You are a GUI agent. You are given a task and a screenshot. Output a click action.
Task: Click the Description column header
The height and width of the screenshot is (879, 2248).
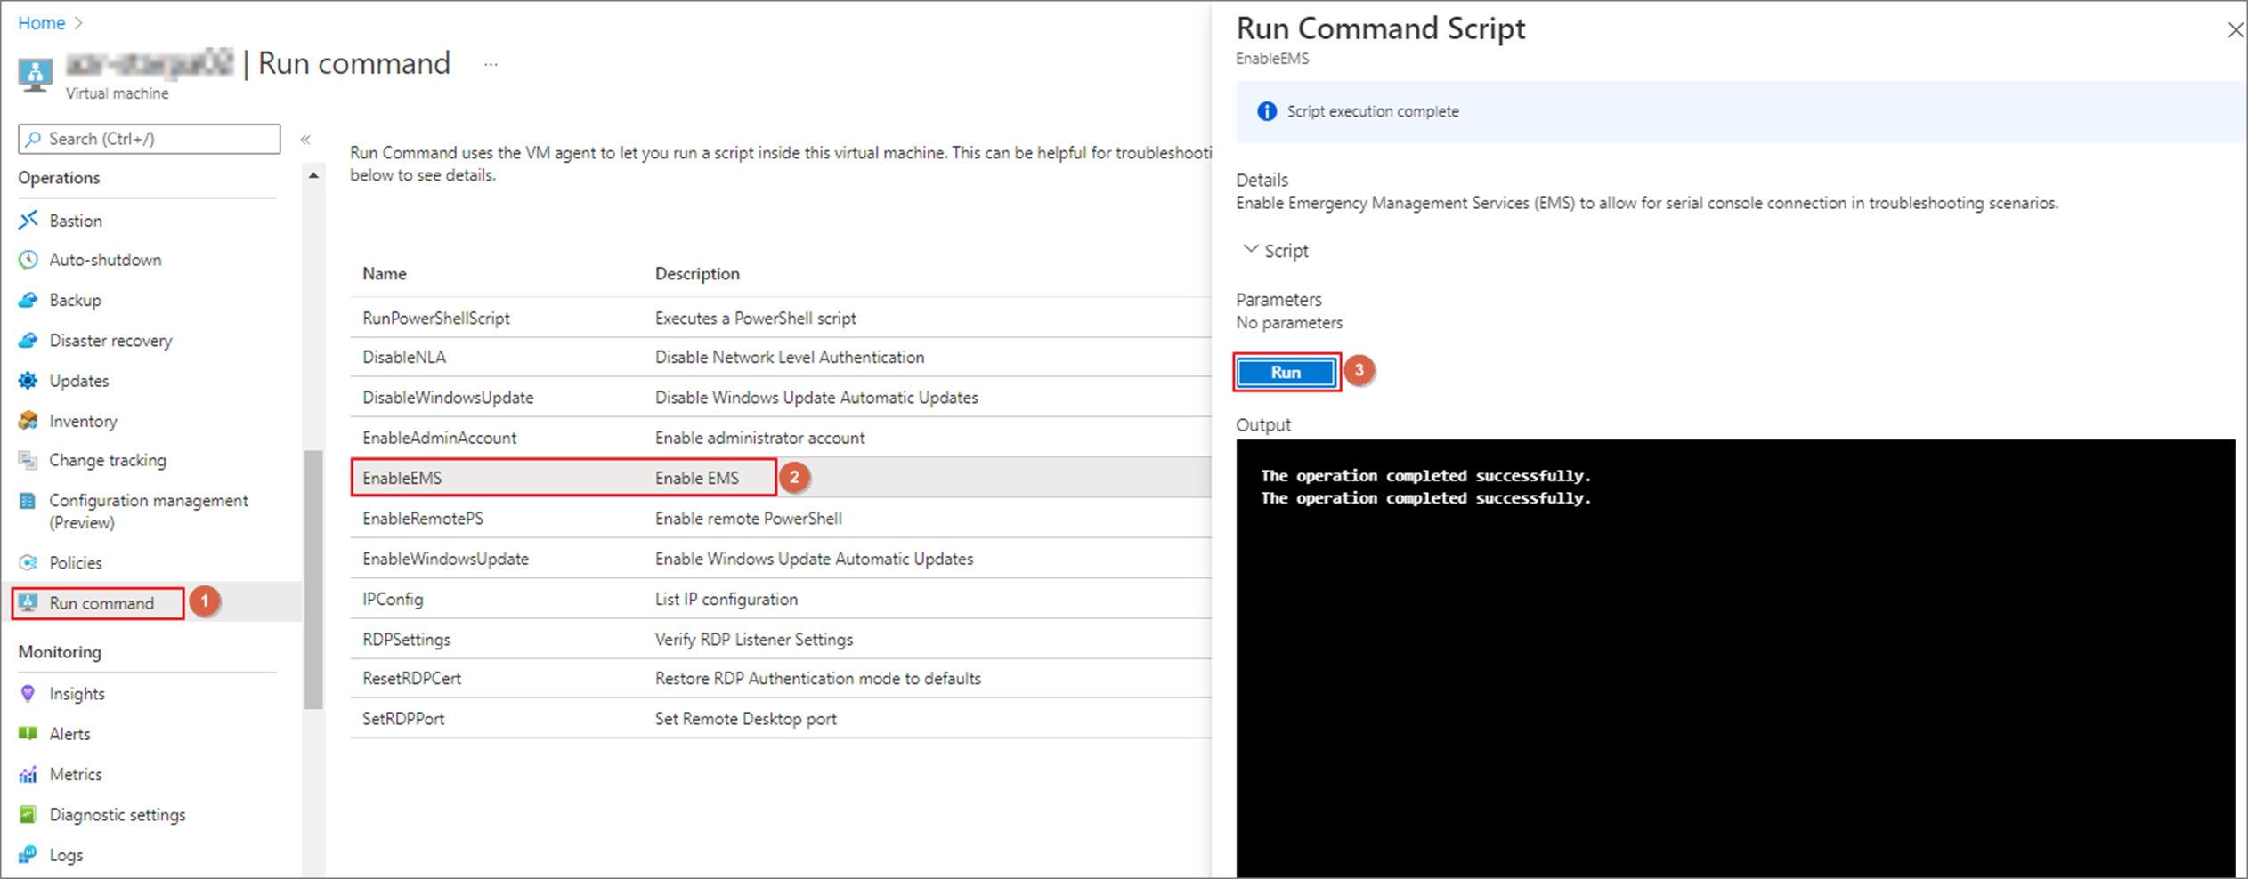pos(697,273)
